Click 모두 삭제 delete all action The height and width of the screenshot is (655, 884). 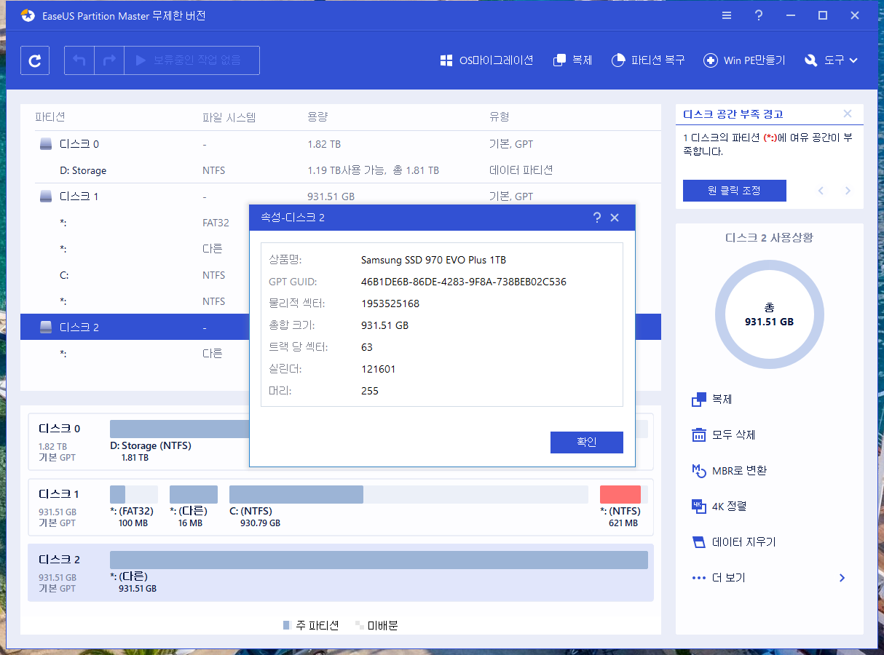723,435
